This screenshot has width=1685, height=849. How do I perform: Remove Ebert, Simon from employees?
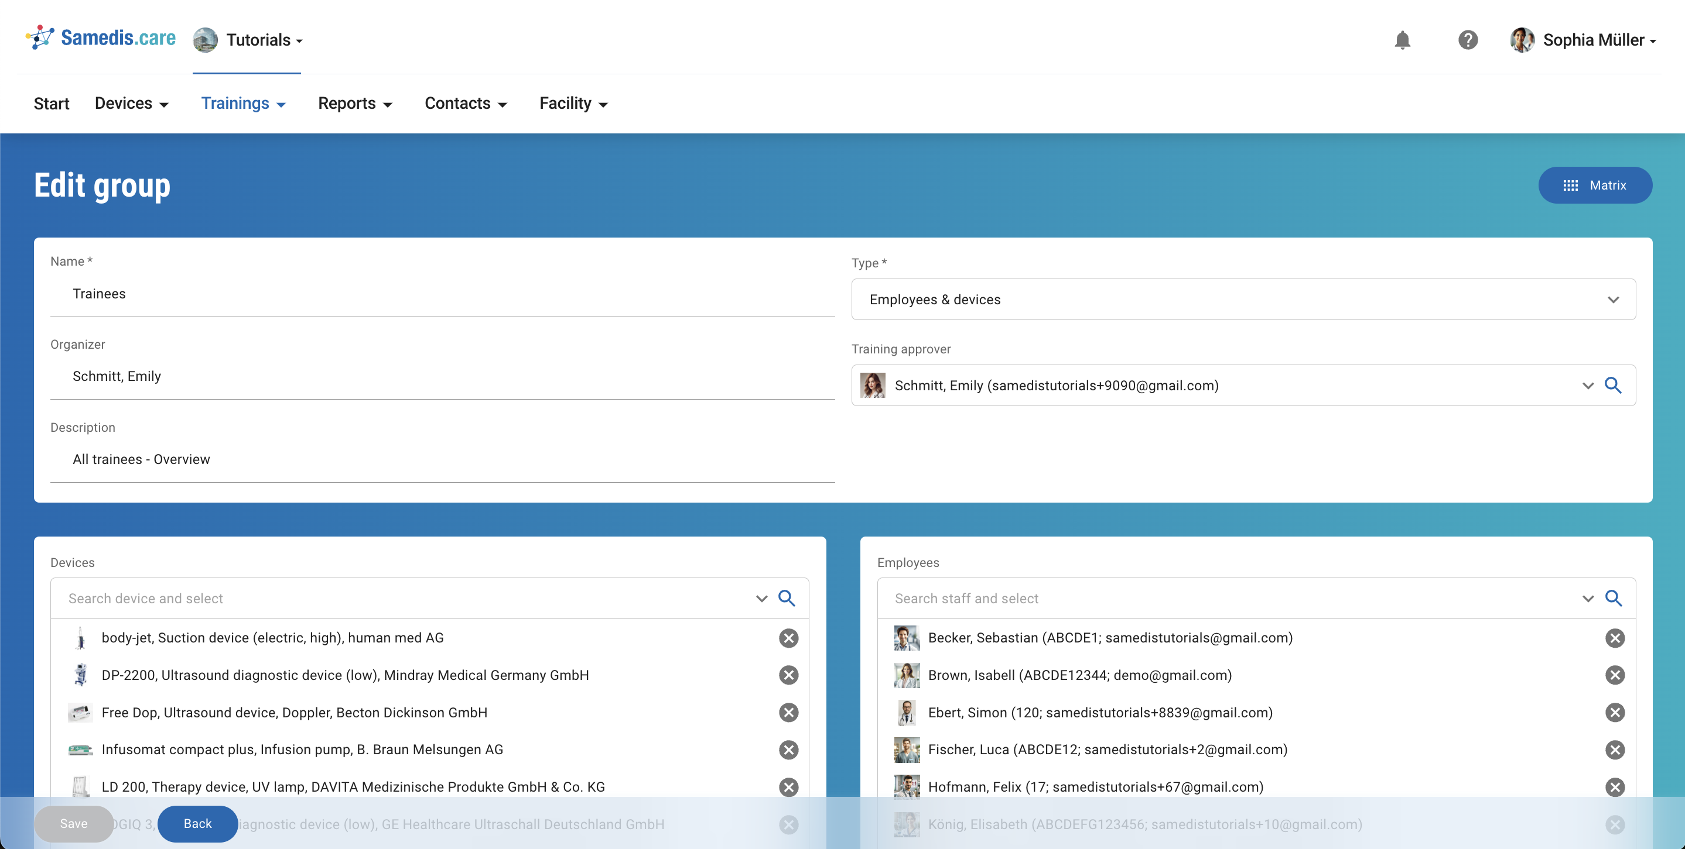[x=1615, y=713]
